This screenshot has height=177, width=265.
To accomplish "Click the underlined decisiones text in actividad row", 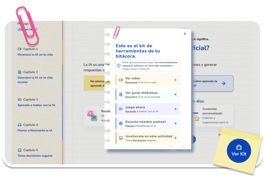I will point(139,140).
